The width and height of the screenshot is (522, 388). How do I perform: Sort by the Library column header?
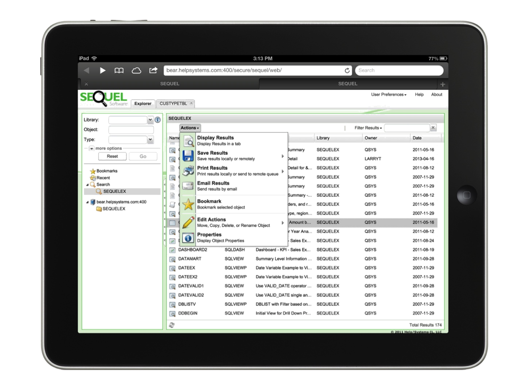pyautogui.click(x=338, y=138)
